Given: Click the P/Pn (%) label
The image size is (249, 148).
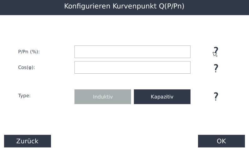Looking at the screenshot, I should (x=29, y=52).
